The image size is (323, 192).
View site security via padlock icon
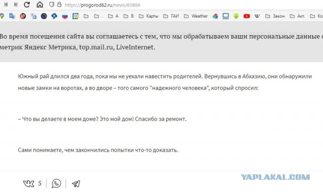[60, 5]
